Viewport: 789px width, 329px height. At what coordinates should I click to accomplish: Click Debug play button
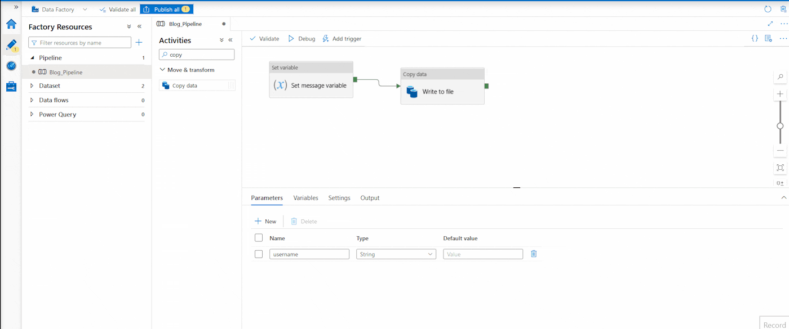pos(302,39)
